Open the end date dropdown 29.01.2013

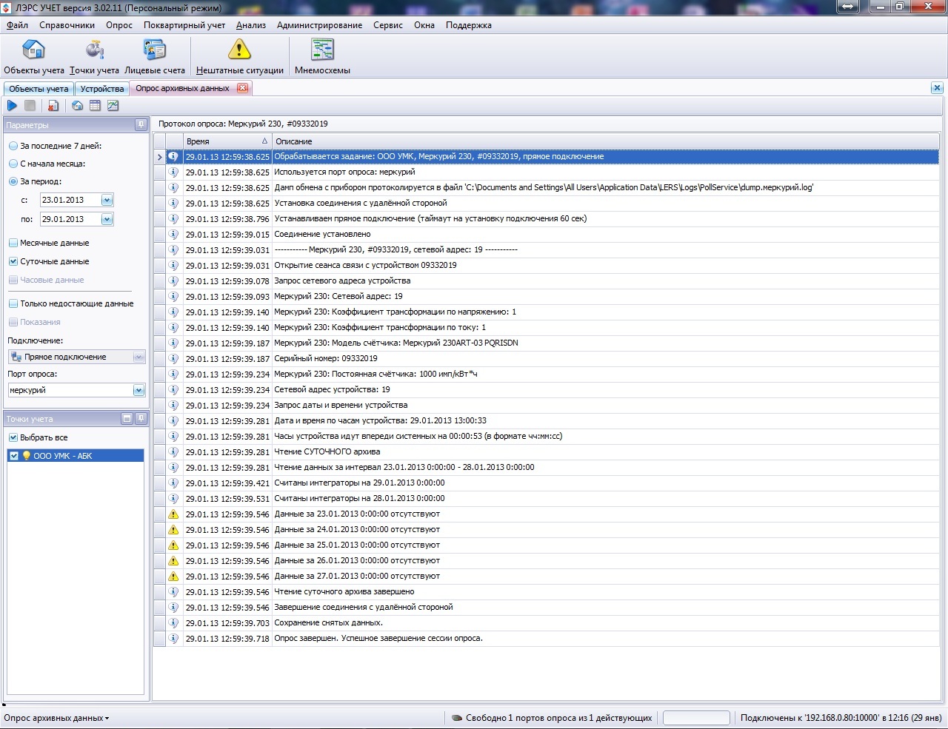(107, 219)
